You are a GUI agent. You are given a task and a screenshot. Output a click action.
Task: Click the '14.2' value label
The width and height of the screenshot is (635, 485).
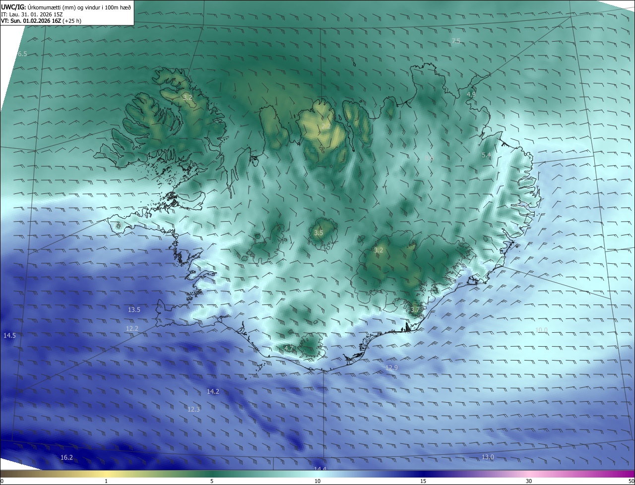tap(213, 391)
